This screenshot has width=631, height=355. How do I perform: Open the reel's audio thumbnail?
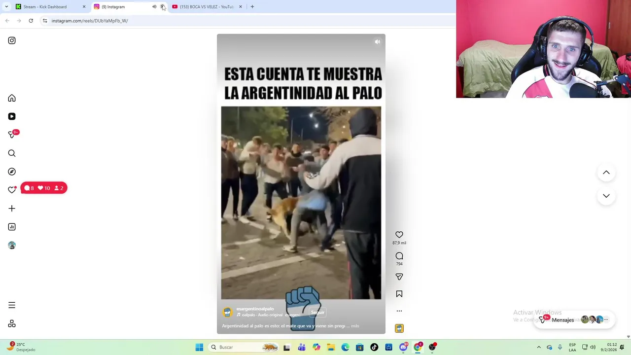[399, 328]
